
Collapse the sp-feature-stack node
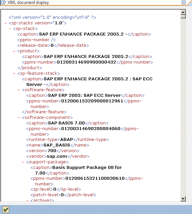(14, 73)
